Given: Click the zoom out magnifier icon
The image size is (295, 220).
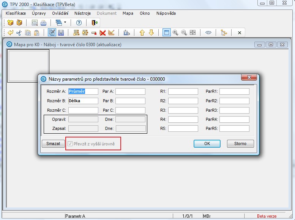Looking at the screenshot, I should [184, 33].
